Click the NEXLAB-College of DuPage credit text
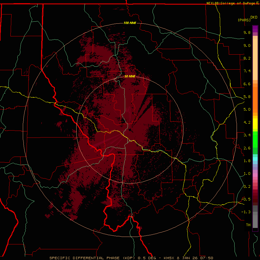The image size is (260, 260). pos(231,3)
